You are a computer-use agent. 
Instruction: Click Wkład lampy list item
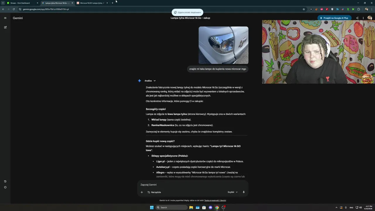coord(171,120)
